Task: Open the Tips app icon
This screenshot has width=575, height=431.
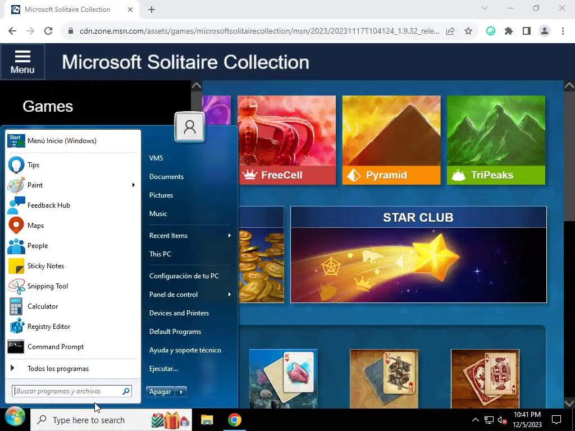Action: pyautogui.click(x=16, y=165)
